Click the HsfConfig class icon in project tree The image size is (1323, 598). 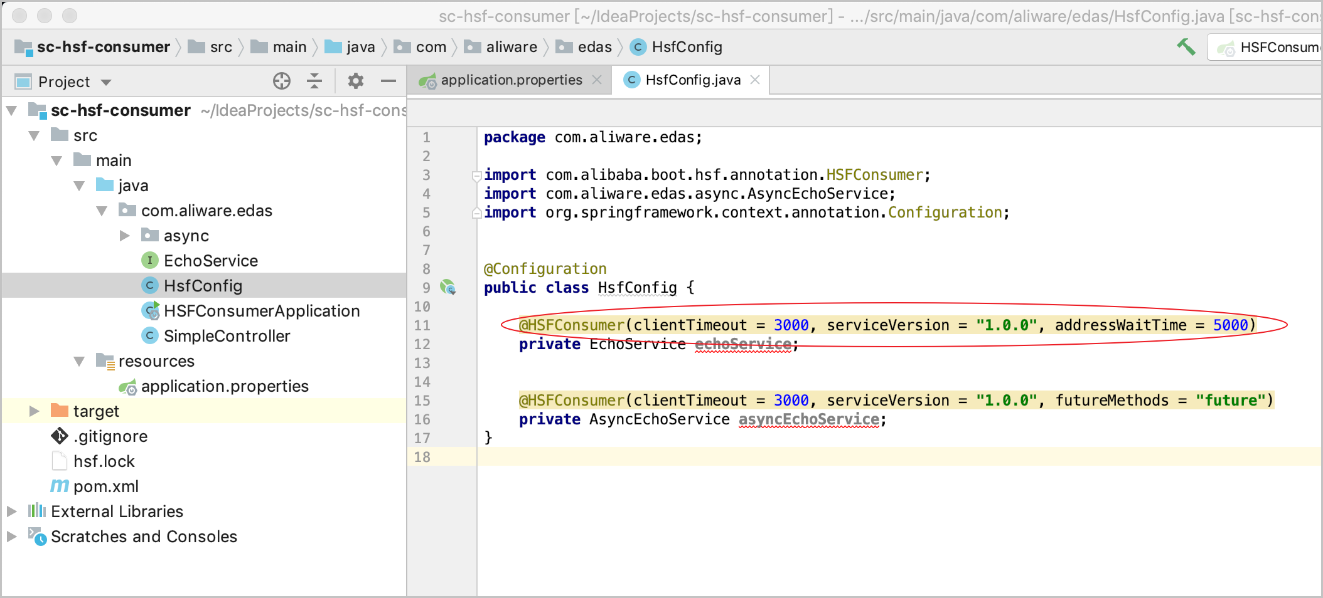[x=149, y=285]
